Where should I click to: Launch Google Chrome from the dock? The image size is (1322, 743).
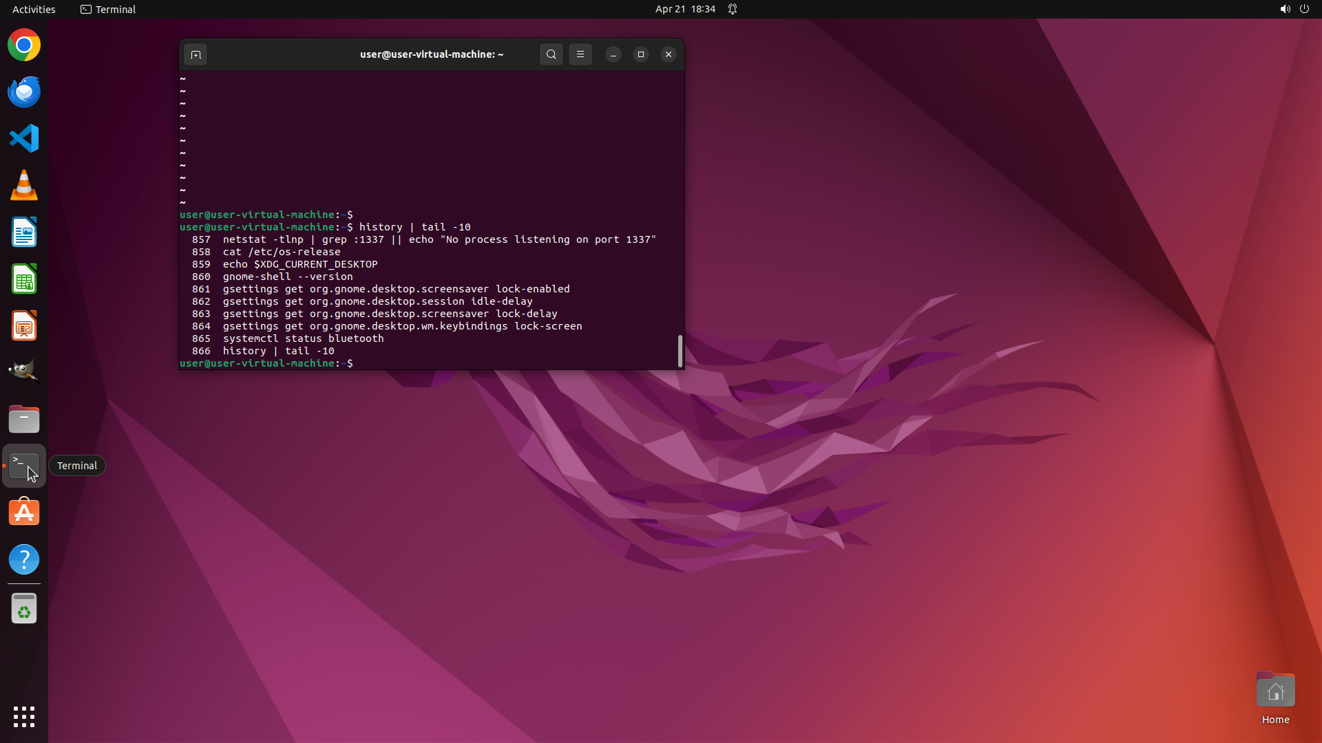[24, 45]
